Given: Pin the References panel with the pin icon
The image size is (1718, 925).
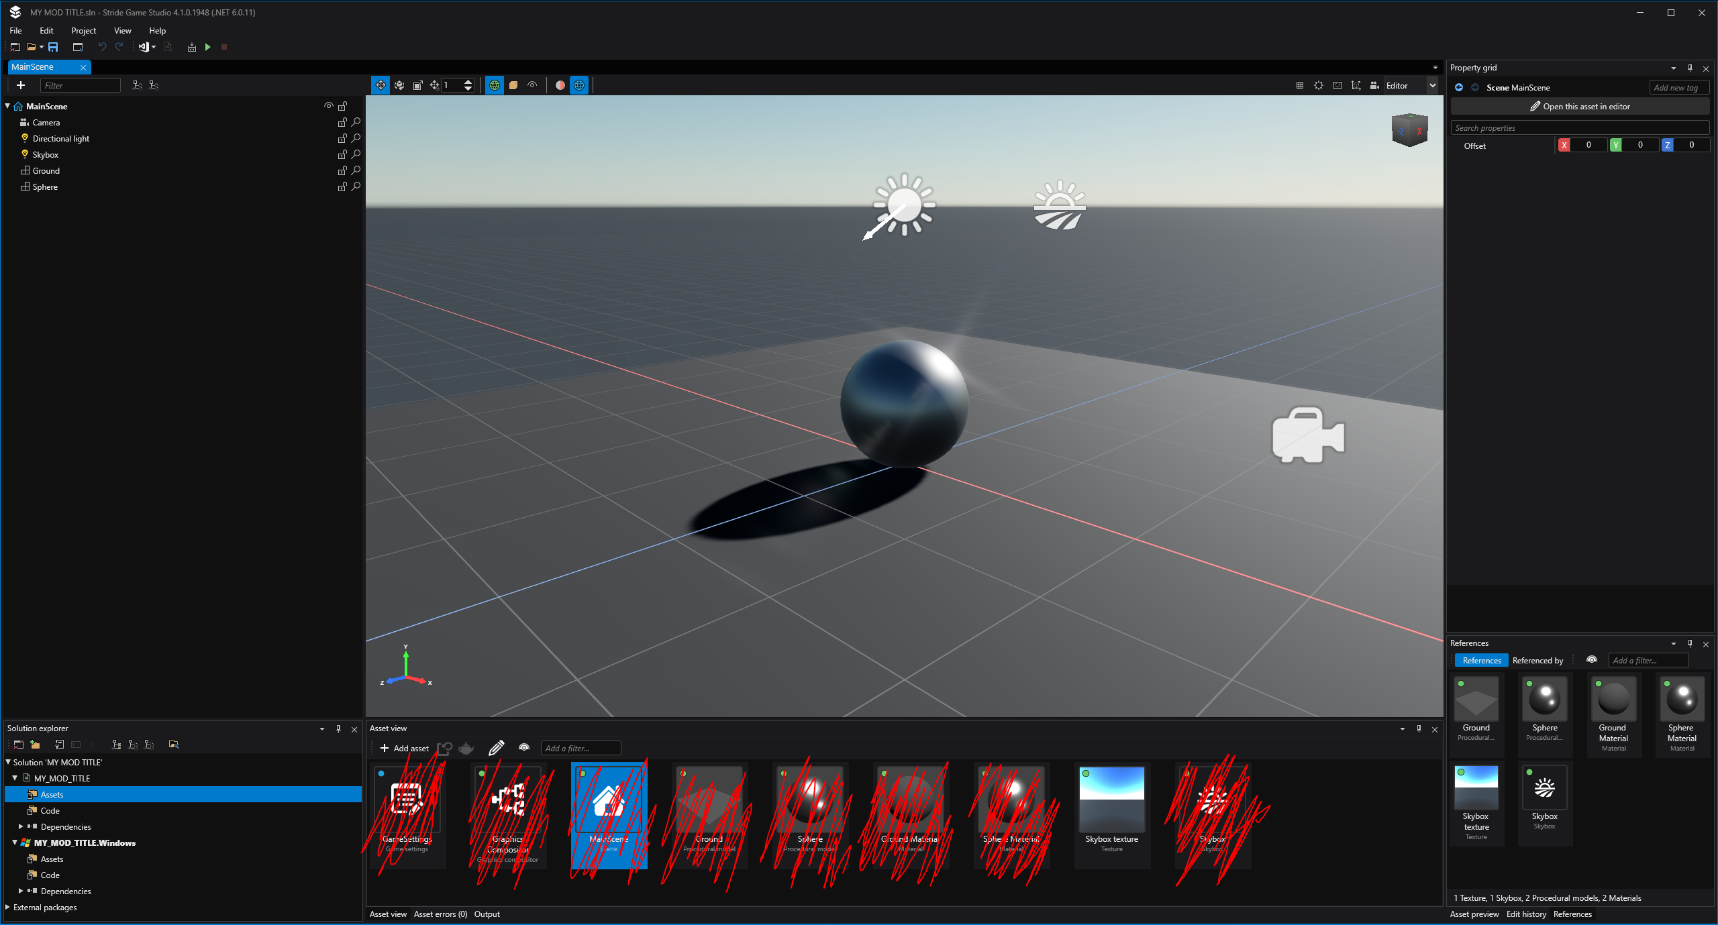Looking at the screenshot, I should [x=1690, y=643].
